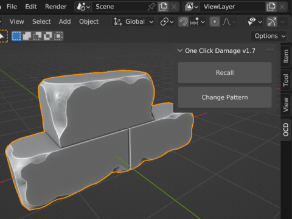292x219 pixels.
Task: Grab the panel drag handle dots
Action: tap(269, 50)
